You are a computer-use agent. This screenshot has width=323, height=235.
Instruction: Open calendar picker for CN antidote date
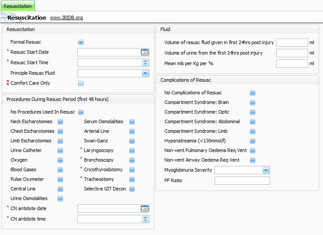145,209
